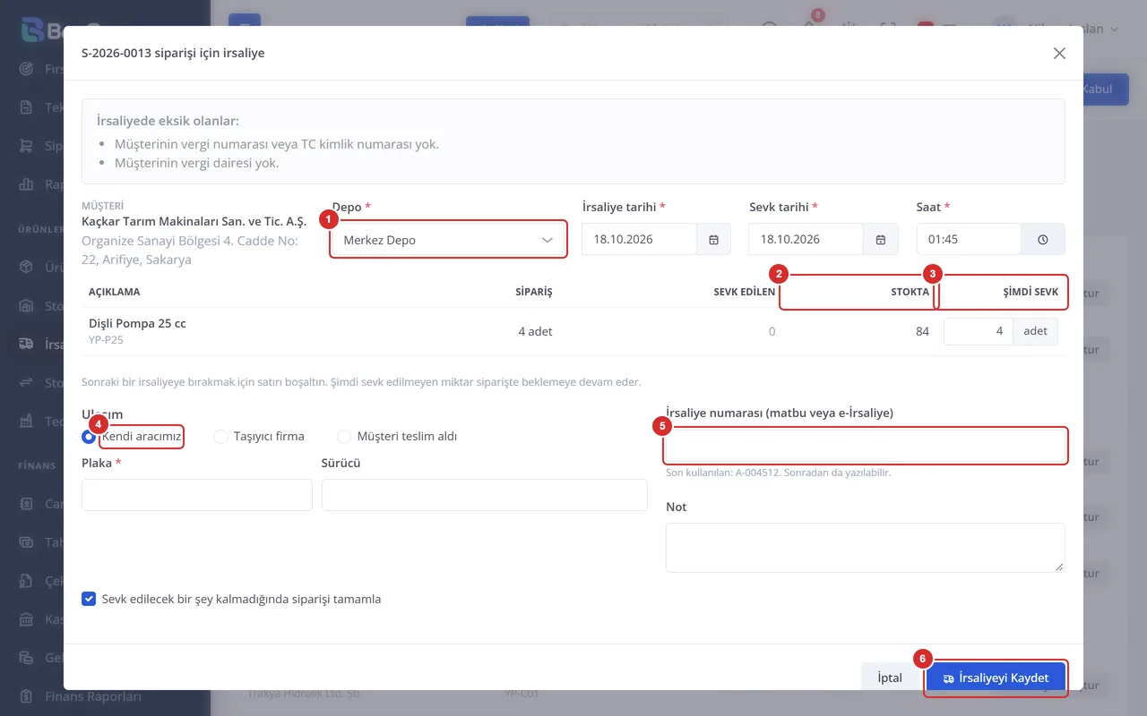Click the İrsaliyeyi Kaydet button

[996, 678]
